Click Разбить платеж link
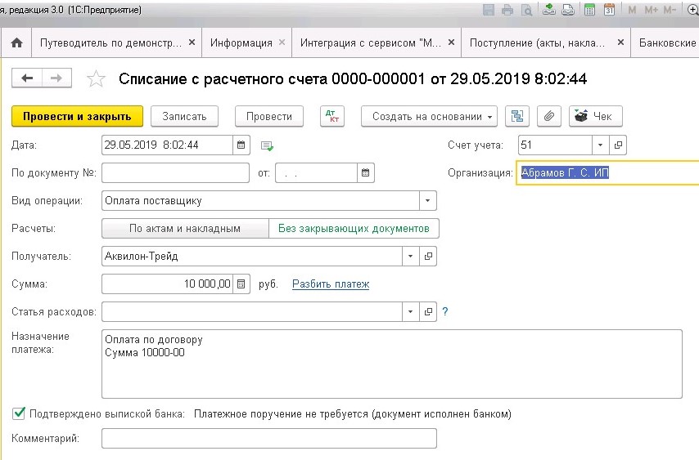This screenshot has height=460, width=699. 331,284
